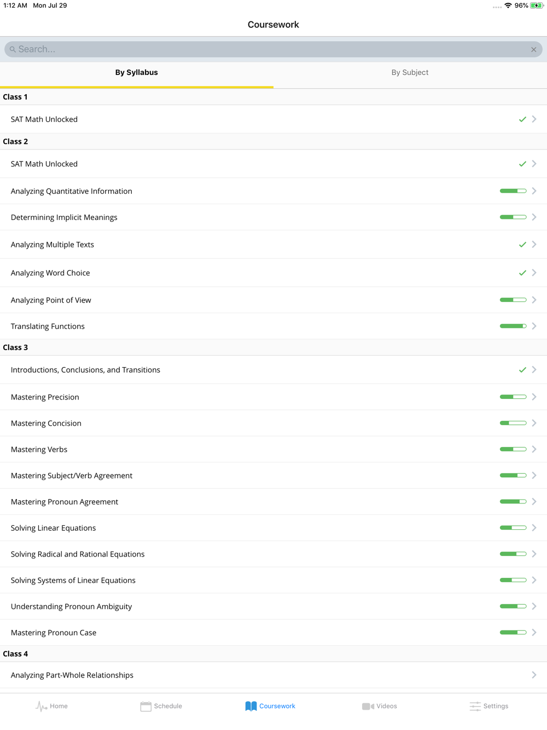Tap the Coursework book icon
This screenshot has height=730, width=547.
tap(251, 706)
